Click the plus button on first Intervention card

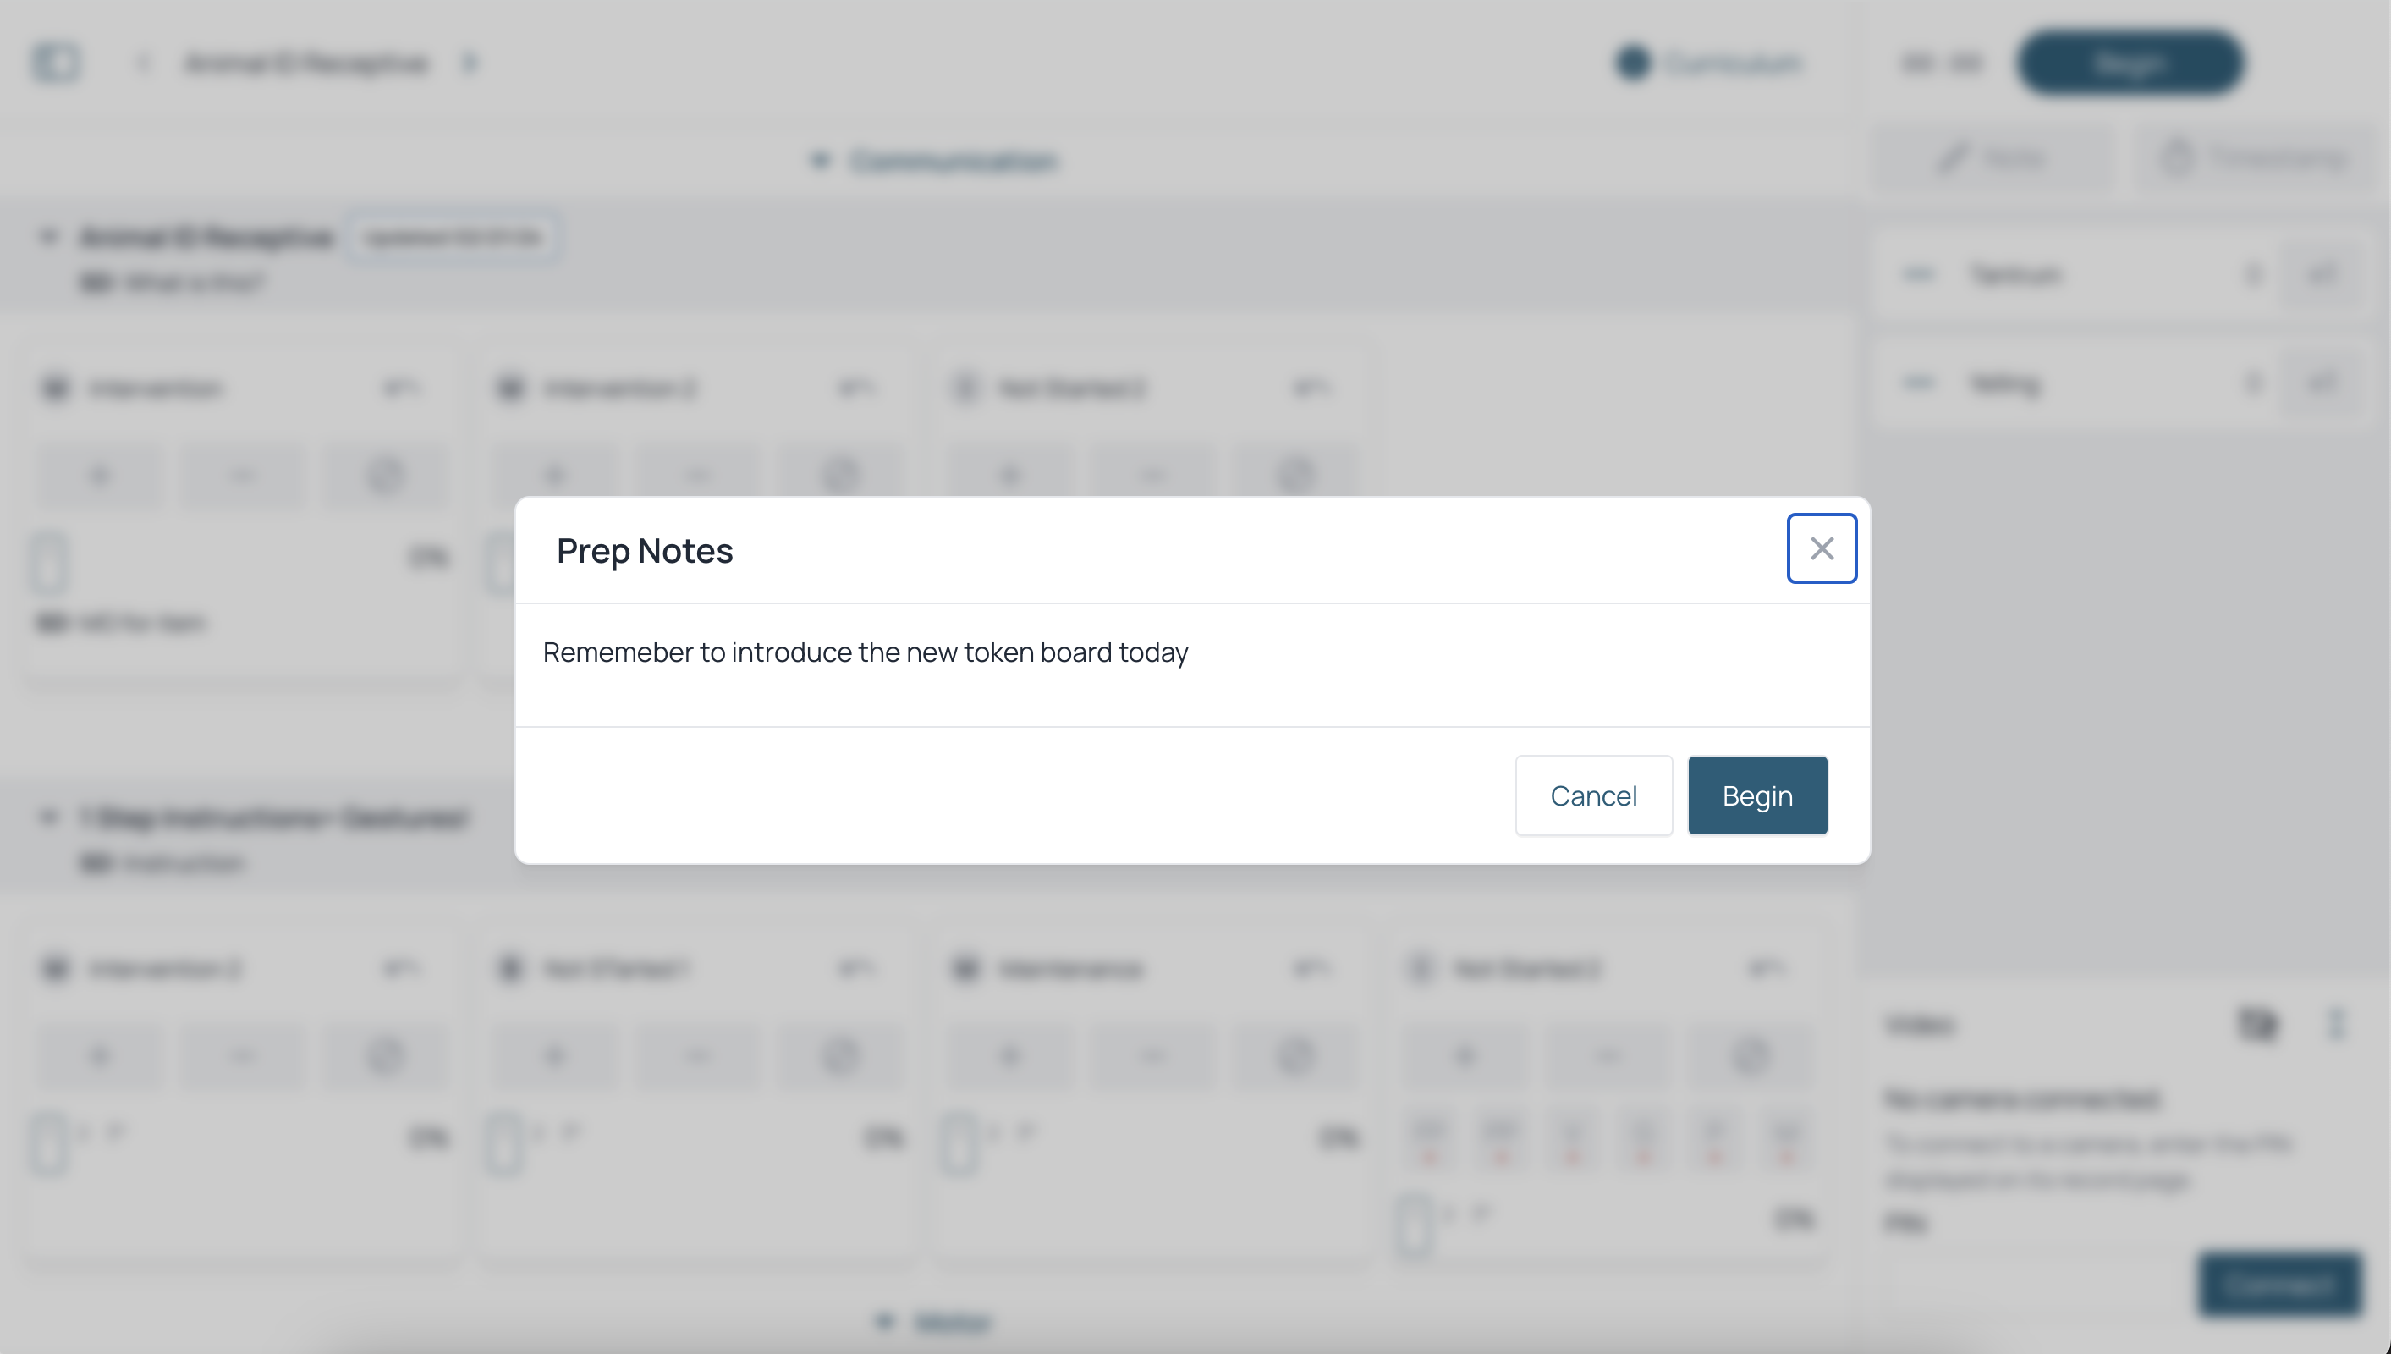[x=101, y=476]
